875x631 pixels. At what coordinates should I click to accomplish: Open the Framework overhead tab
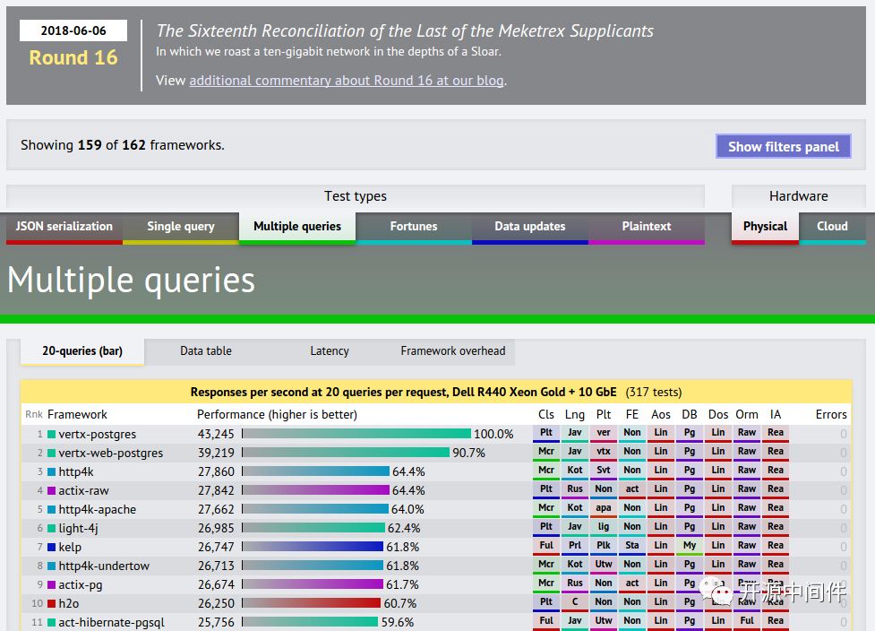click(453, 351)
